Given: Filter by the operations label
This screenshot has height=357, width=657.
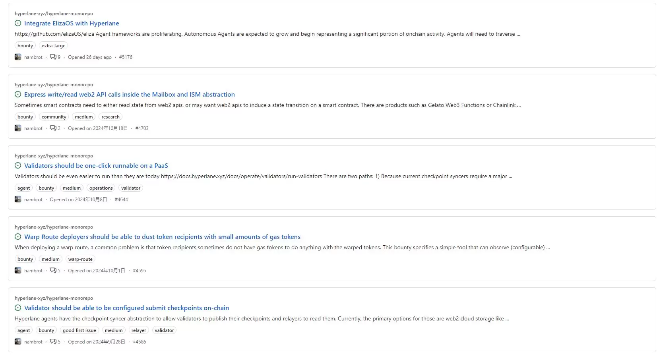Looking at the screenshot, I should tap(101, 188).
